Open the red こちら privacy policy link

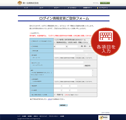click(66, 95)
